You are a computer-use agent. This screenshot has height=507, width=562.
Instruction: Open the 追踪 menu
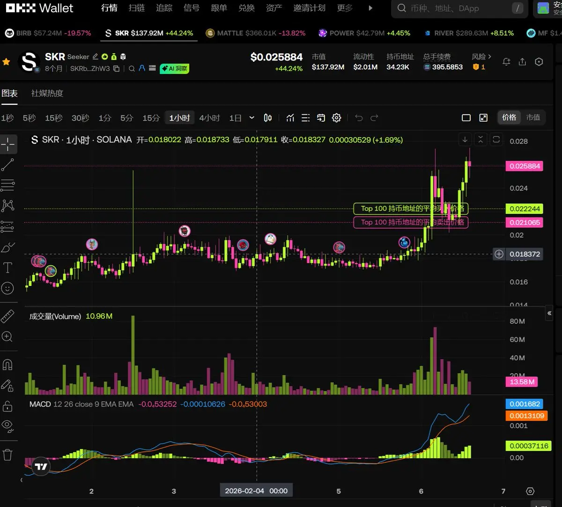tap(164, 8)
